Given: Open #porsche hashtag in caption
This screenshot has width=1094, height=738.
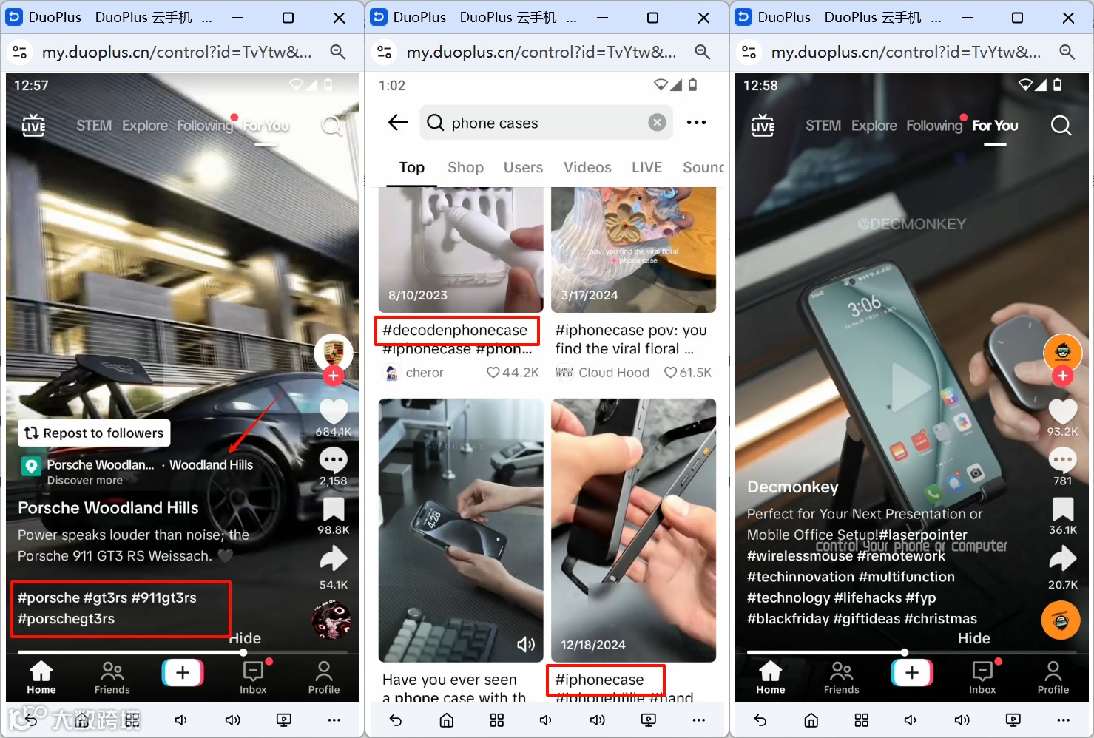Looking at the screenshot, I should coord(49,597).
